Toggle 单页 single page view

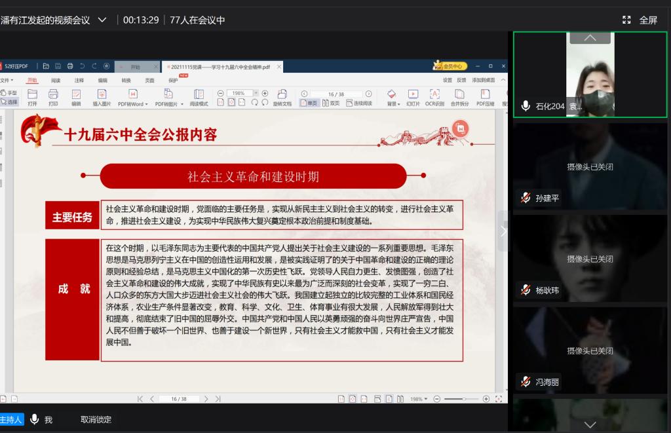(x=309, y=103)
